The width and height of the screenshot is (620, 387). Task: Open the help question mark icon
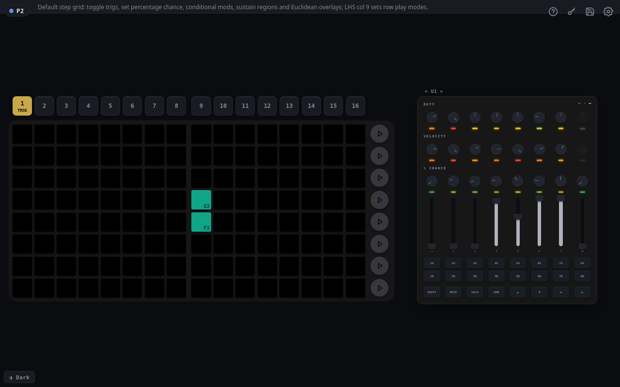(553, 12)
